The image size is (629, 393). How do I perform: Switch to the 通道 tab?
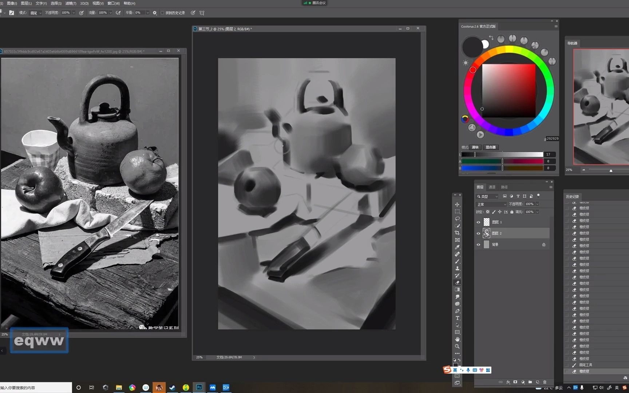point(492,187)
